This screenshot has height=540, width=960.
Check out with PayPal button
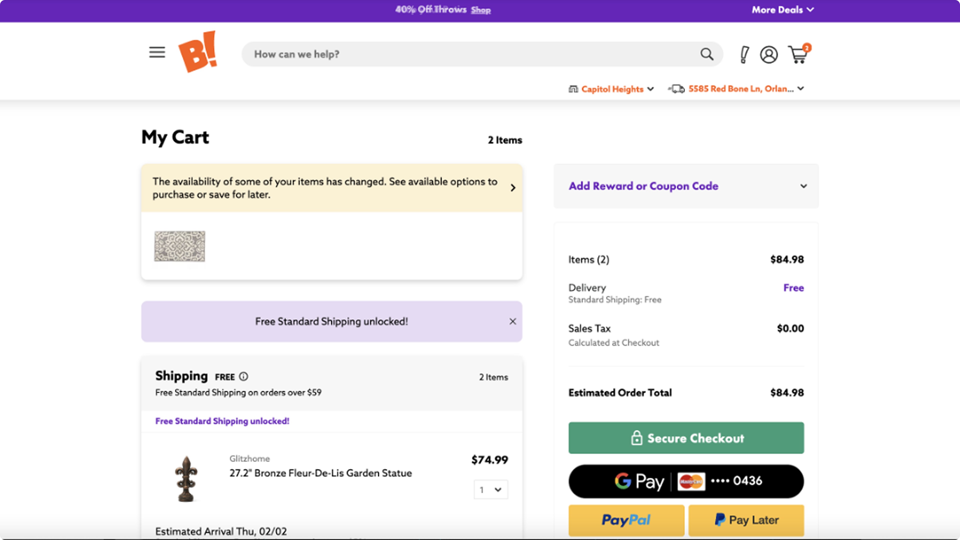tap(626, 520)
